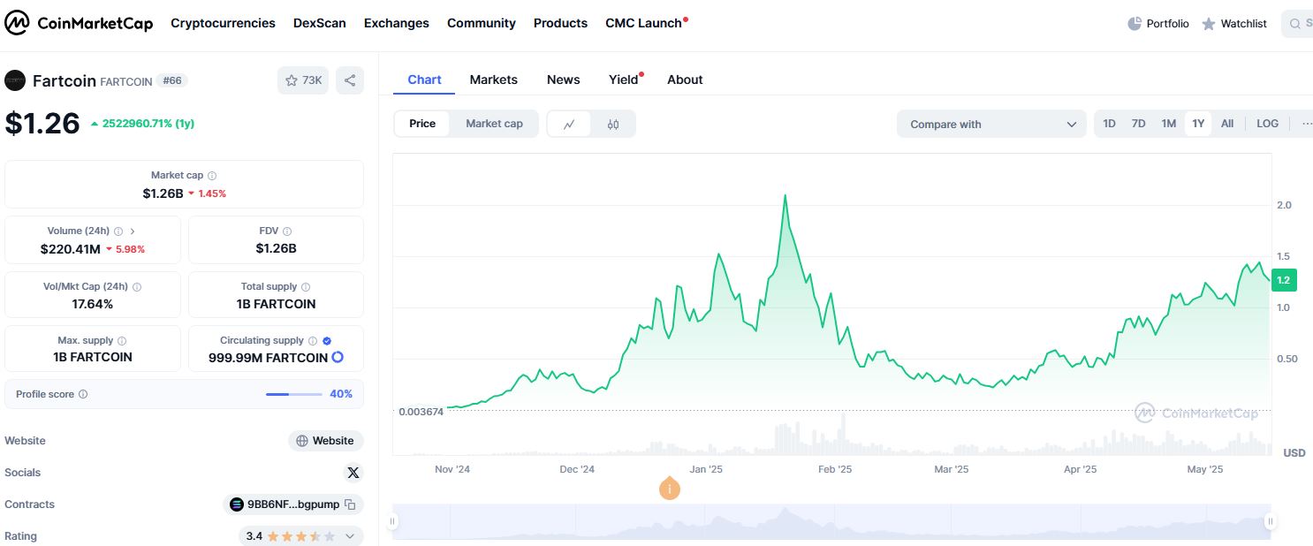1313x546 pixels.
Task: Click the 999.99M FARTCOIN supply value
Action: pos(268,358)
